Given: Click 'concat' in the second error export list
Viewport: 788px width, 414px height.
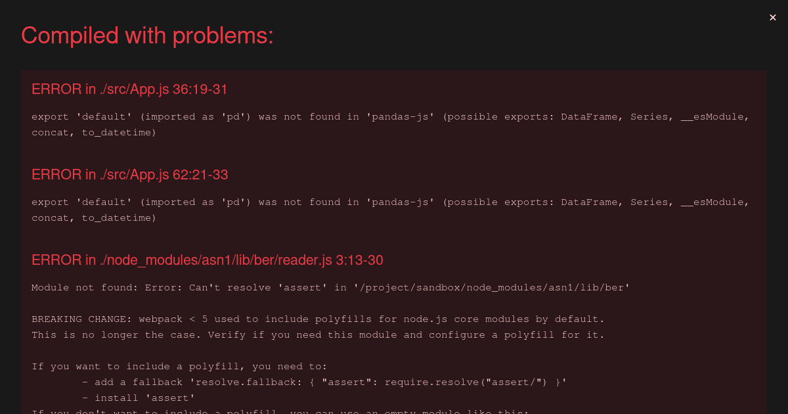Looking at the screenshot, I should tap(53, 218).
